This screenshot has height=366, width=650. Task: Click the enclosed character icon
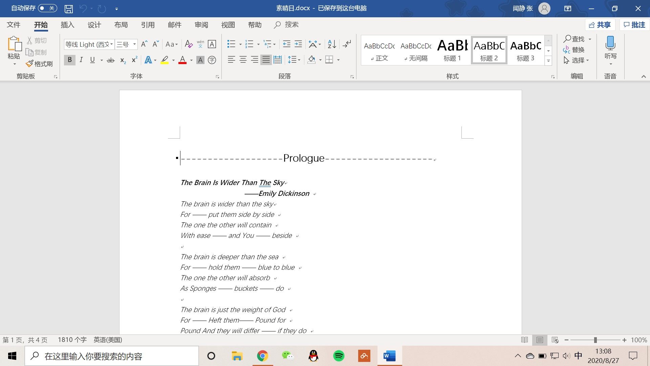(x=212, y=60)
